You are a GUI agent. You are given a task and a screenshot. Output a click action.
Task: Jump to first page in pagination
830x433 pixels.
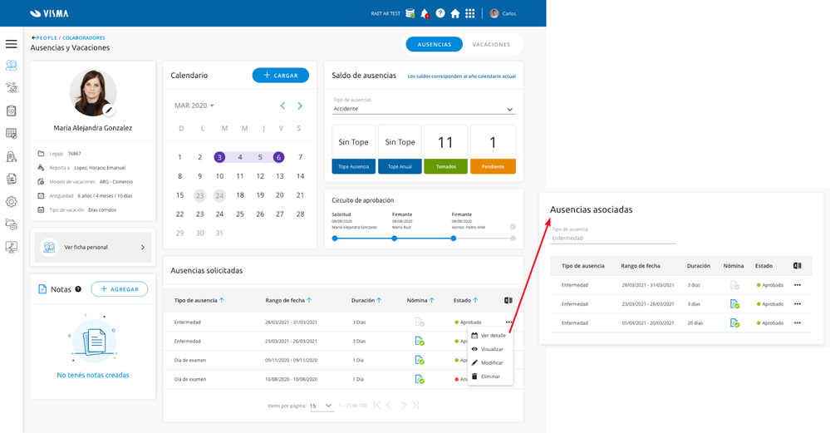[377, 405]
